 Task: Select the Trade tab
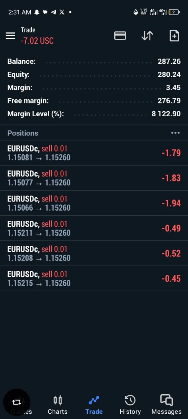point(94,405)
